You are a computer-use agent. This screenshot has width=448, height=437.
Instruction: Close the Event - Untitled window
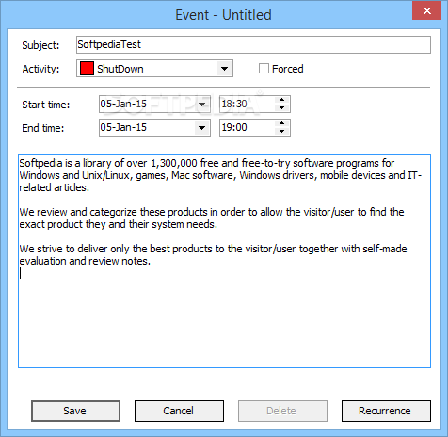pos(426,10)
